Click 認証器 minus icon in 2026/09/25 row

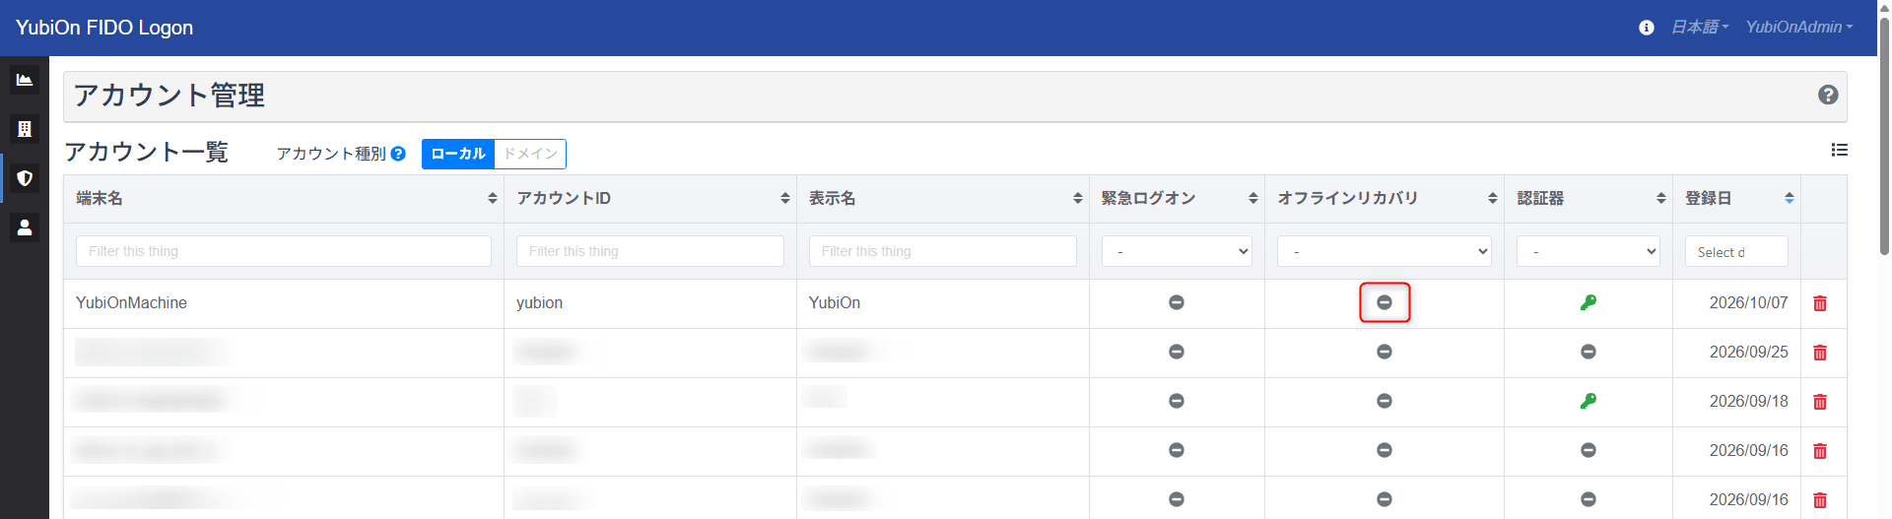click(x=1588, y=352)
